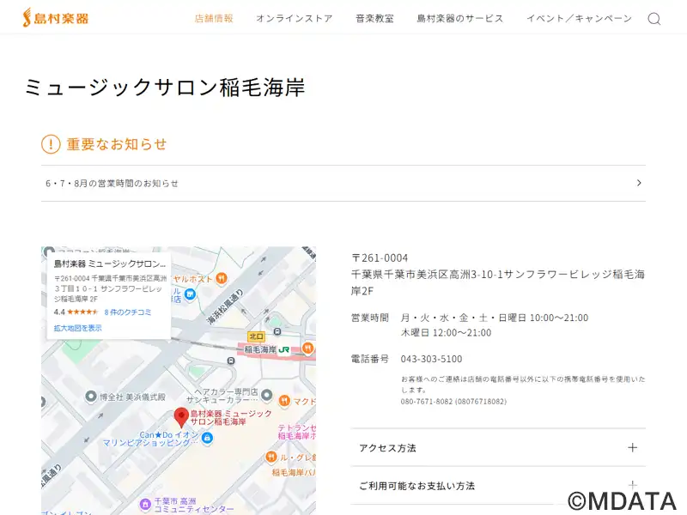Screen dimensions: 687x515
Task: Click the 島村楽器 logo
Action: (x=55, y=18)
